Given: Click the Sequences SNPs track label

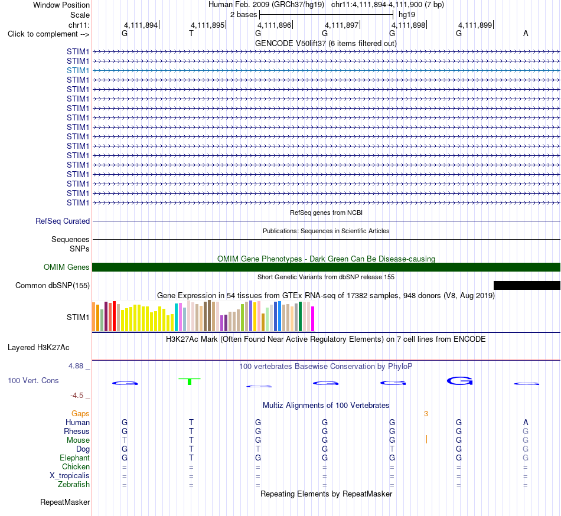Looking at the screenshot, I should [x=70, y=244].
